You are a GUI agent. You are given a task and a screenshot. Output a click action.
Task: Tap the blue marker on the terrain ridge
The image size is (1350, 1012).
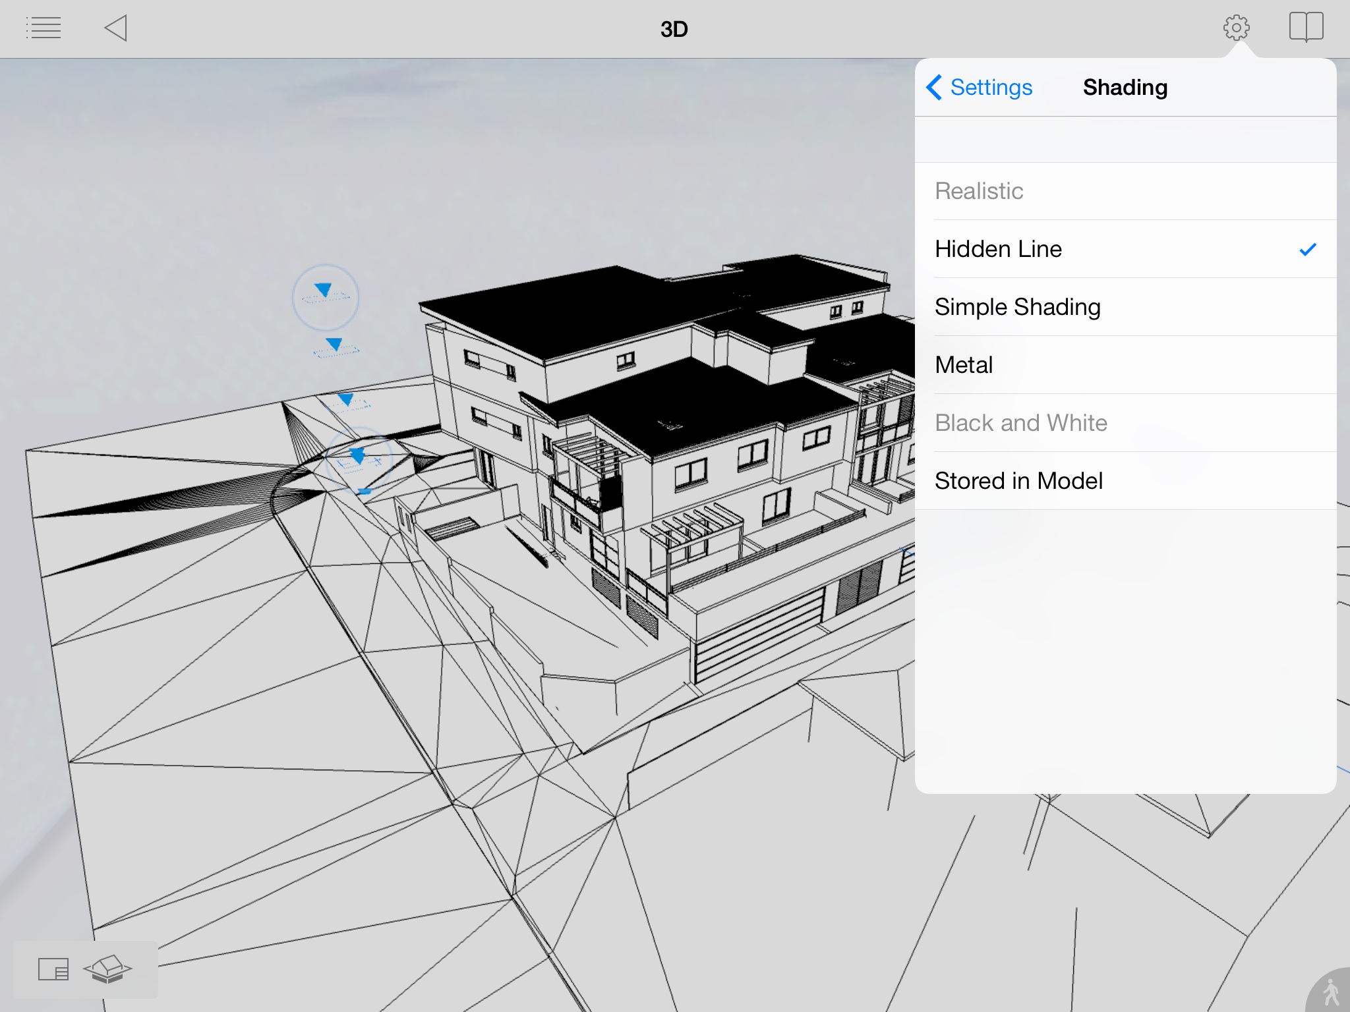click(357, 456)
